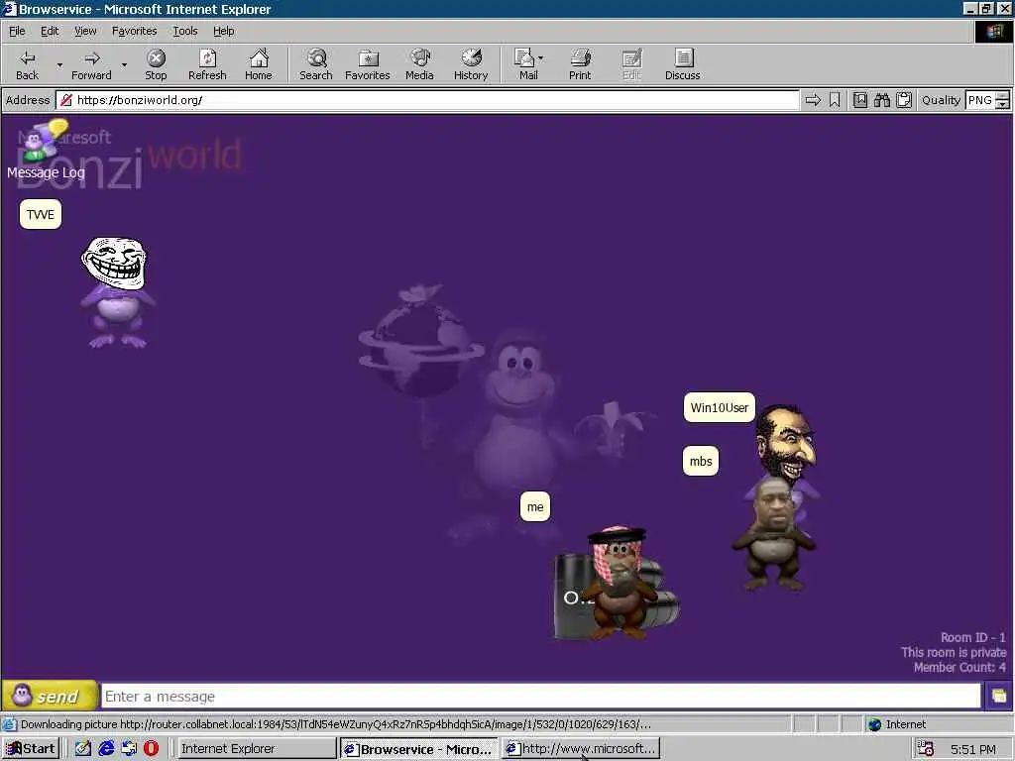Click the yellow icon beside message field
Image resolution: width=1015 pixels, height=761 pixels.
point(999,697)
